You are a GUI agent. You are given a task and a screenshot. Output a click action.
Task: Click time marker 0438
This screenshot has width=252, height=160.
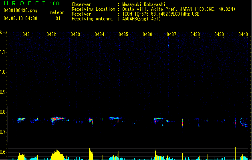pos(195,34)
